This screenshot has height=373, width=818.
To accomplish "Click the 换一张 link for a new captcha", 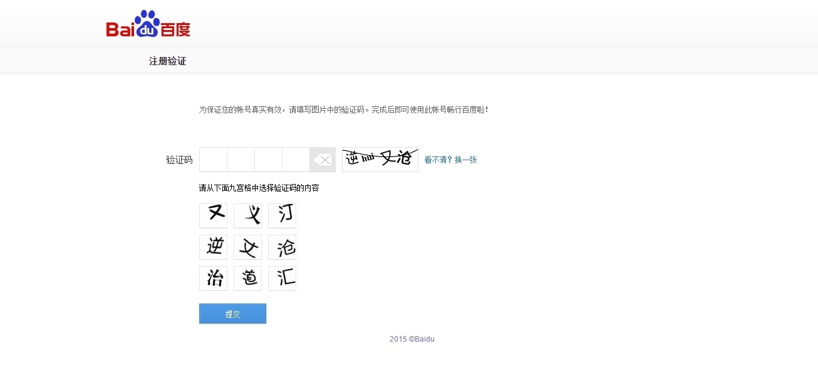I will [x=465, y=160].
